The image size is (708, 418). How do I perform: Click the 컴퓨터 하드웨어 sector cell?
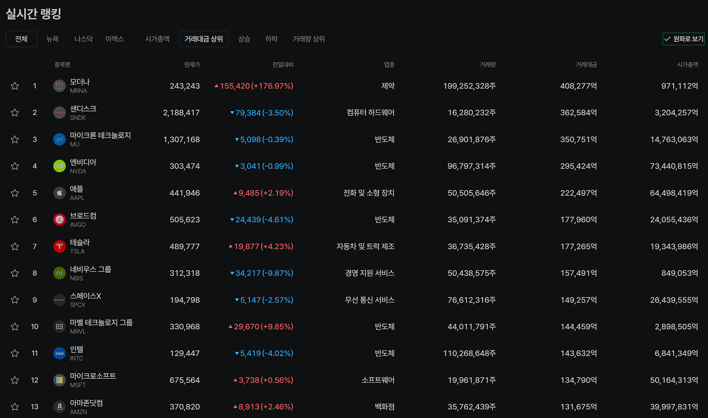click(371, 113)
